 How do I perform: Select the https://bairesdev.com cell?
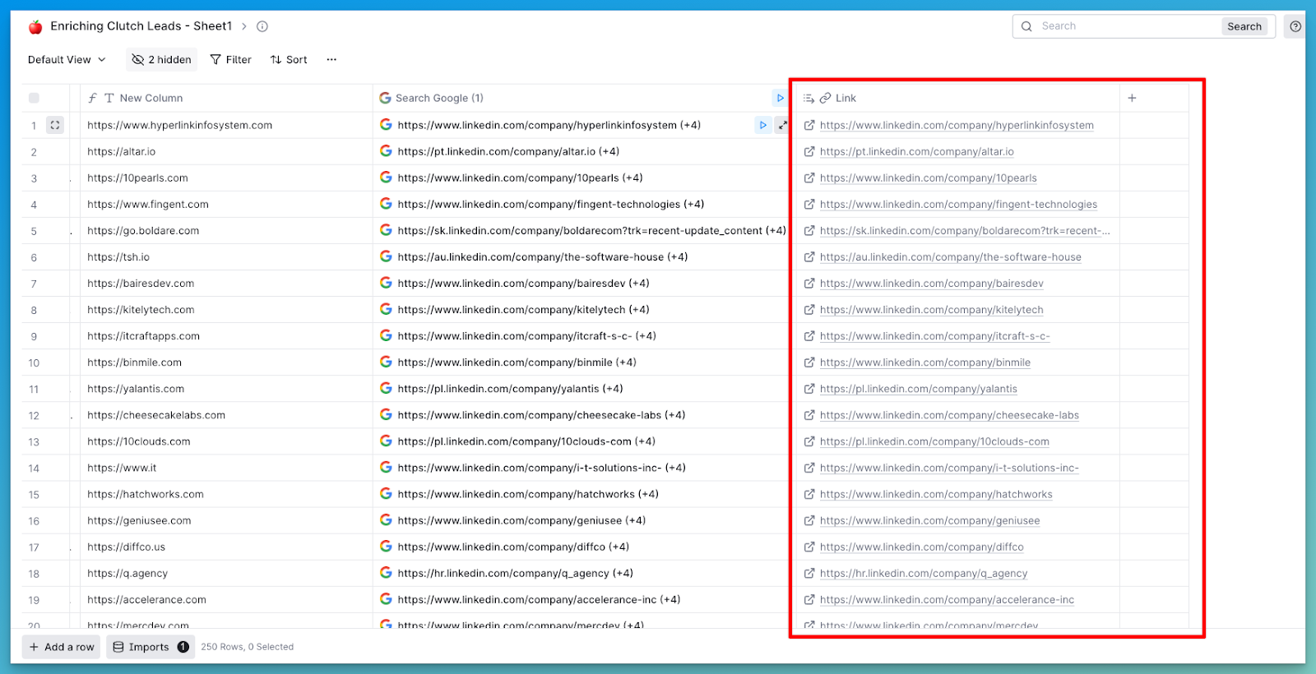point(226,284)
